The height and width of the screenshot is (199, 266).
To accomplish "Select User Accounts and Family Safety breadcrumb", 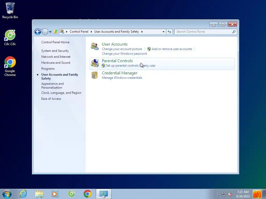I will click(117, 32).
